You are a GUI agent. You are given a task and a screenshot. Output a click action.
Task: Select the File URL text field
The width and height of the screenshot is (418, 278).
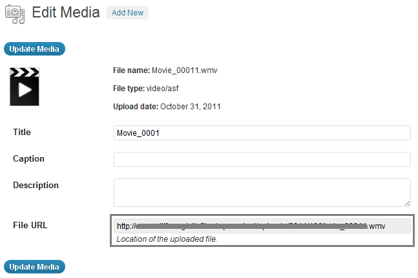tap(262, 226)
